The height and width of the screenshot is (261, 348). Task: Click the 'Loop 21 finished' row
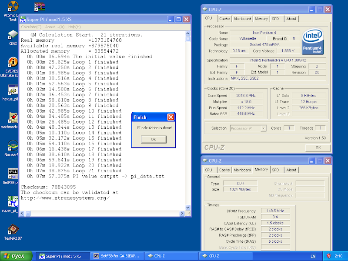click(x=74, y=171)
